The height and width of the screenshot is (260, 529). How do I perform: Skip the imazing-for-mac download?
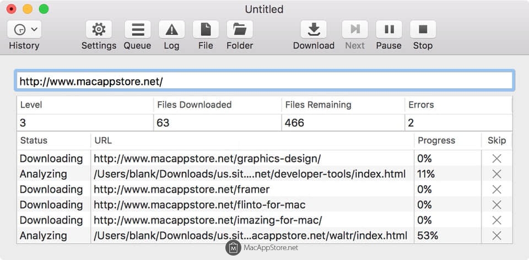tap(496, 220)
